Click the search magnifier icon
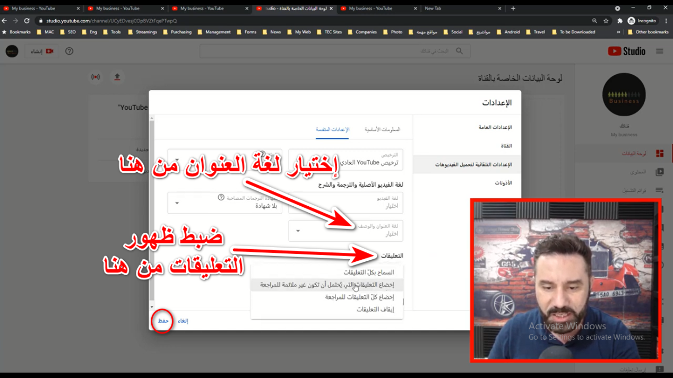Viewport: 673px width, 378px height. 459,51
